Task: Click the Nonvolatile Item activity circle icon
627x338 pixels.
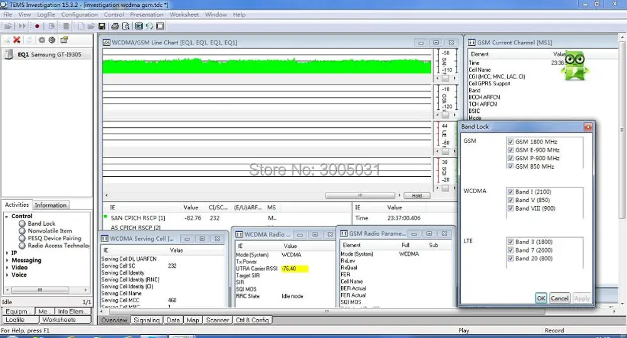Action: (23, 231)
